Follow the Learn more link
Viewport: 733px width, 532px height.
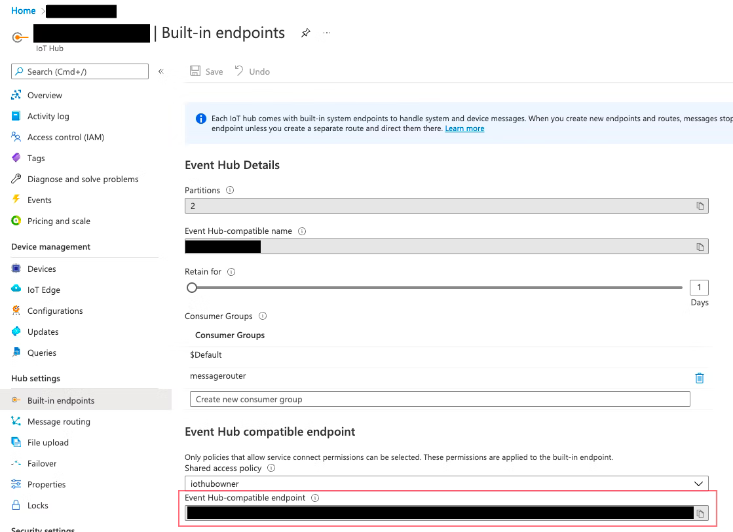pos(464,128)
